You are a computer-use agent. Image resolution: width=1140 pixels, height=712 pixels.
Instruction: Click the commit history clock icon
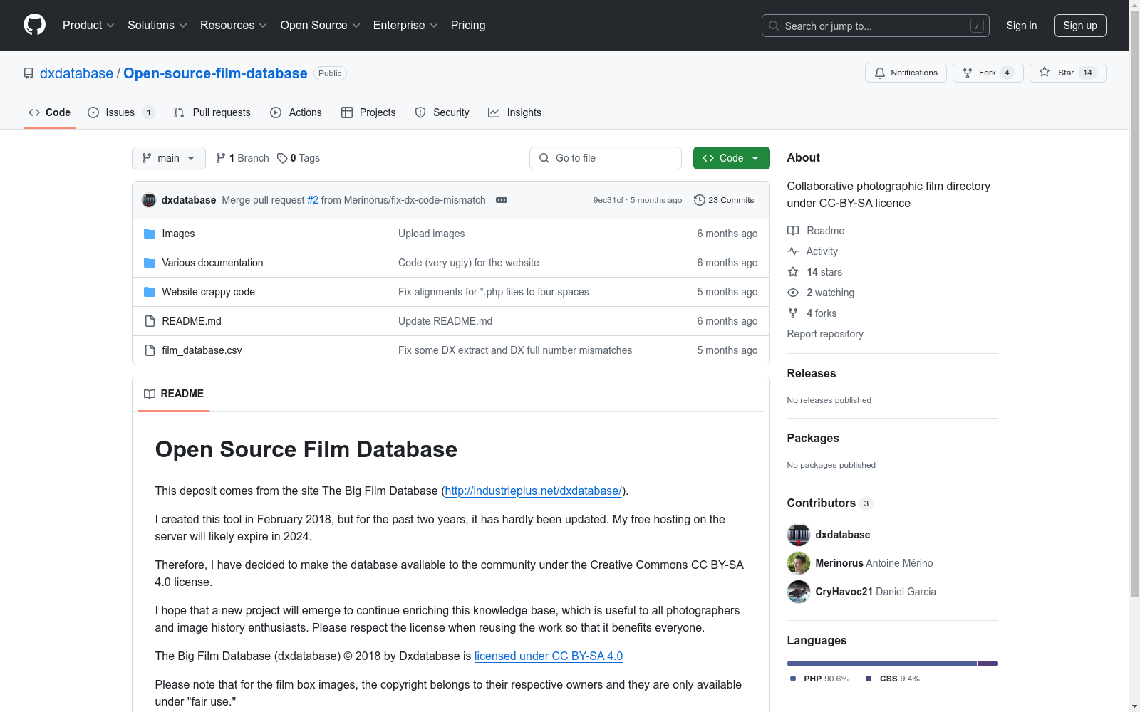coord(700,200)
